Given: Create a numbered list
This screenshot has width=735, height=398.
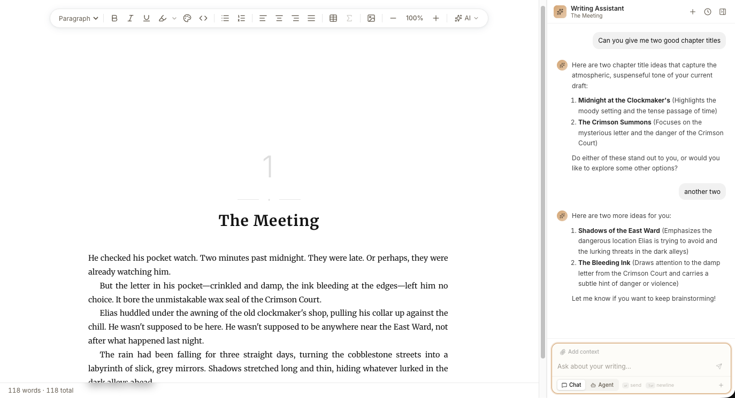Looking at the screenshot, I should click(241, 18).
